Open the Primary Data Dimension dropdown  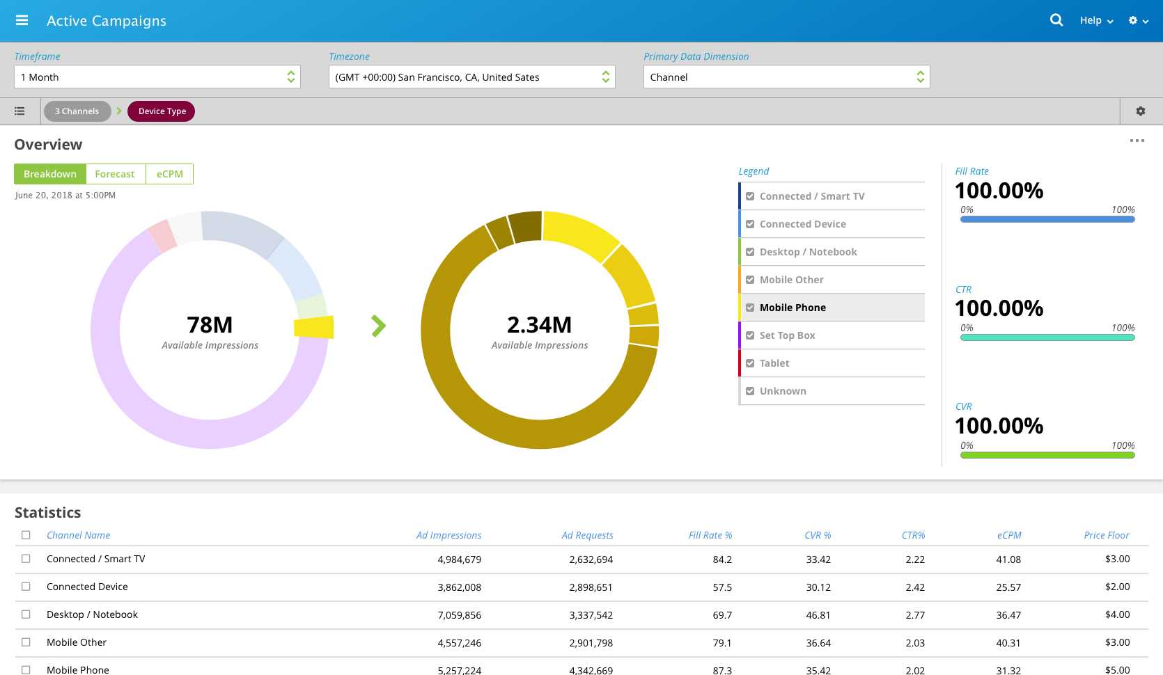[x=786, y=77]
